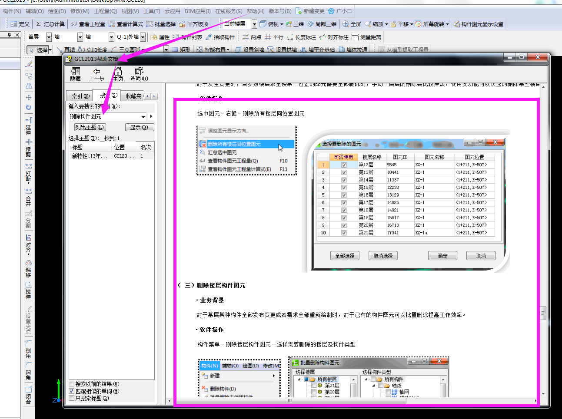562x419 pixels.
Task: Click the 平齐板顶 tool
Action: (194, 24)
